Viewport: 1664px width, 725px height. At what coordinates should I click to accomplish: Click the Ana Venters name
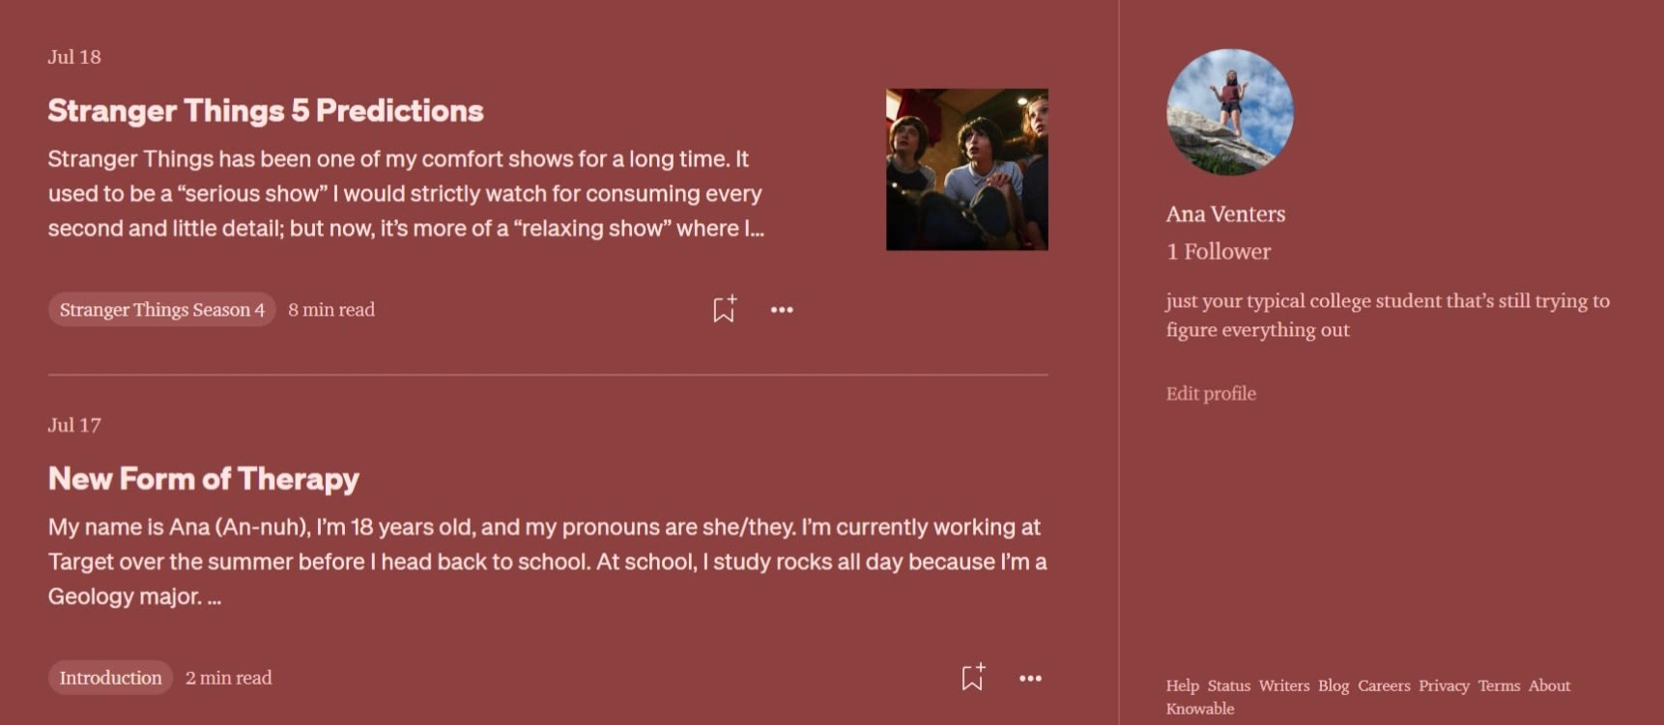pyautogui.click(x=1225, y=214)
